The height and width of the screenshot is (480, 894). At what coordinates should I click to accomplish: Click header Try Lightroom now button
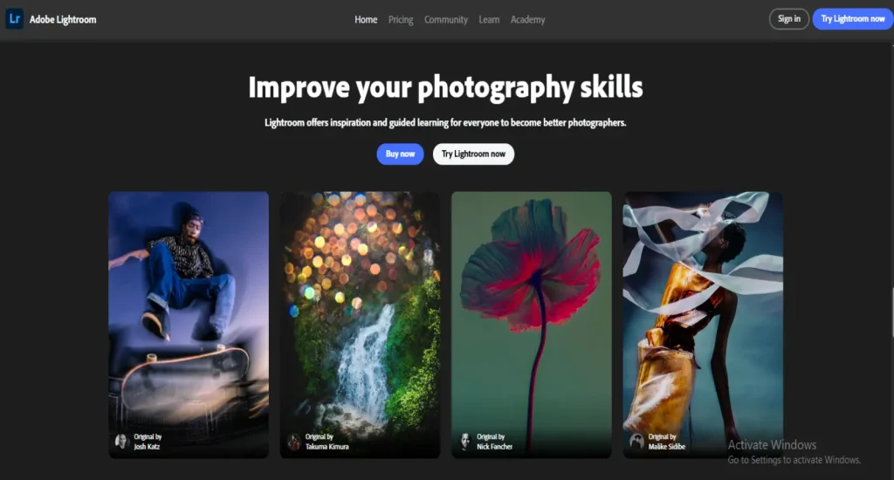(x=853, y=19)
